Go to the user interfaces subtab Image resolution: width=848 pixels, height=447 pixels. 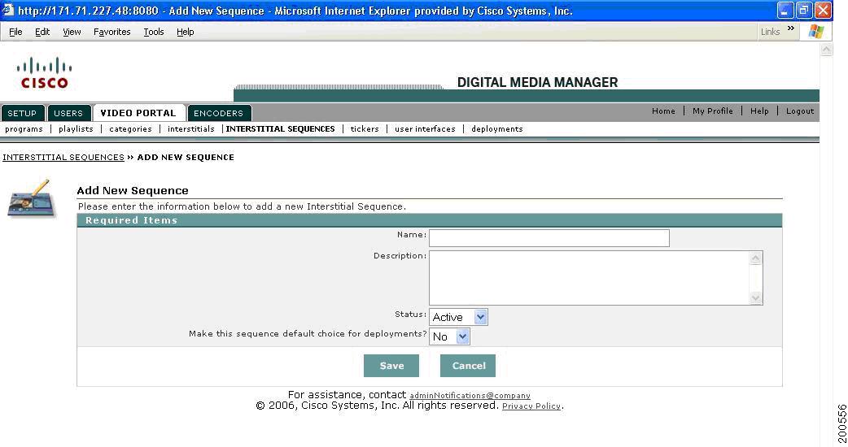[425, 129]
